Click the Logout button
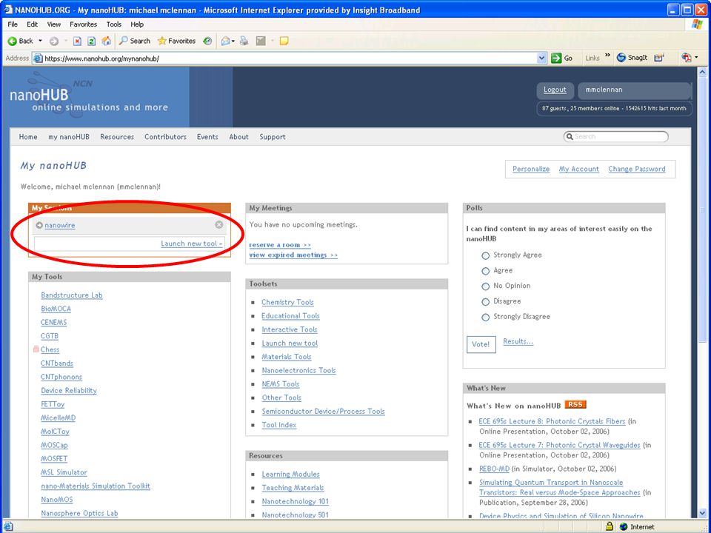Screen dimensions: 711x533 [555, 90]
